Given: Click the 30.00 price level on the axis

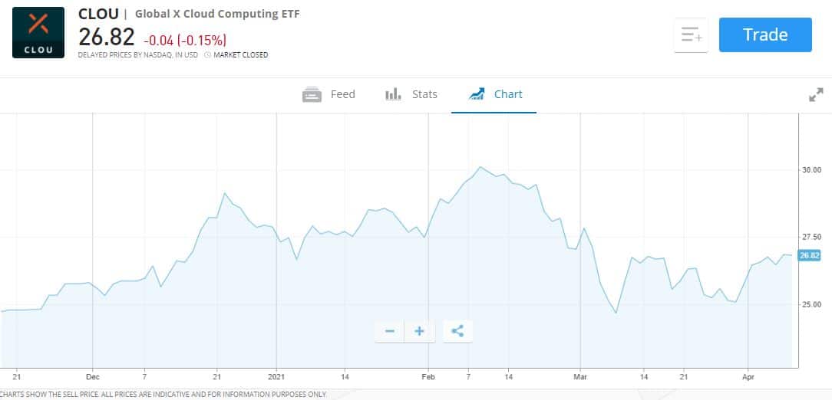Looking at the screenshot, I should click(811, 170).
